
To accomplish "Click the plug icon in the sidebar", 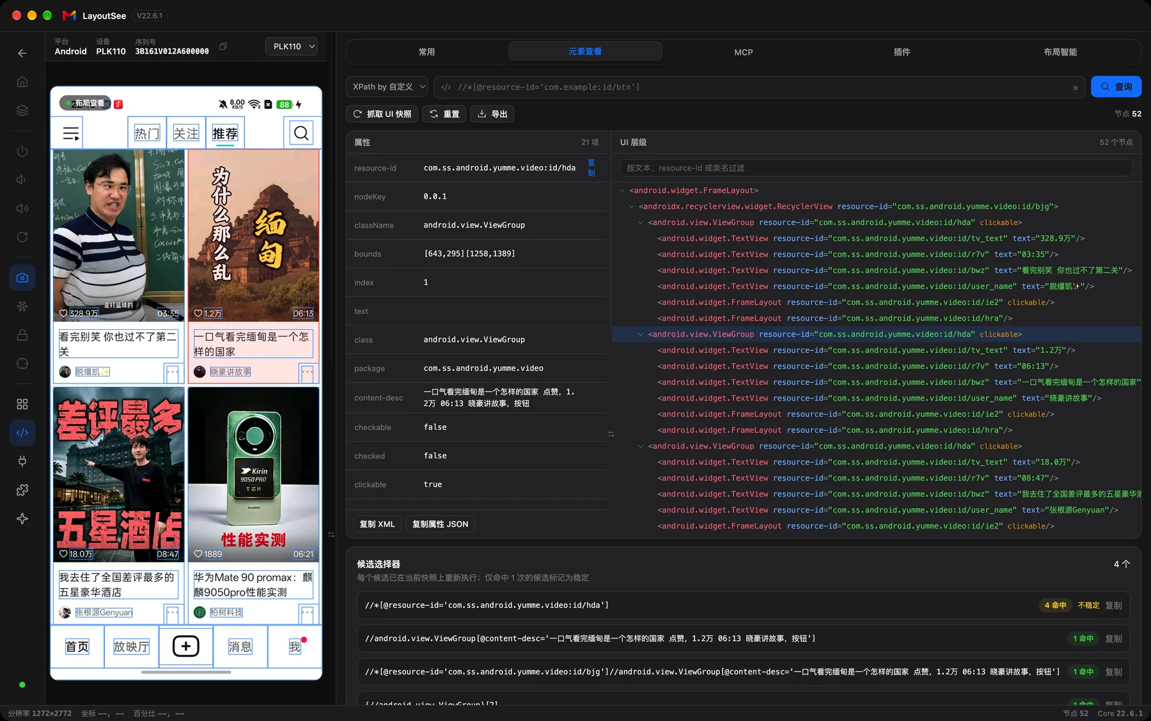I will pyautogui.click(x=22, y=461).
